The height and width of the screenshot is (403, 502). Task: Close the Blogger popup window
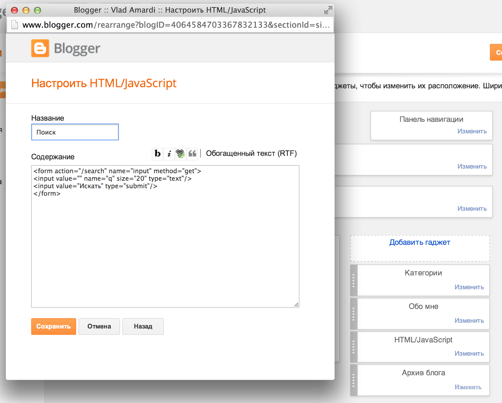point(14,10)
